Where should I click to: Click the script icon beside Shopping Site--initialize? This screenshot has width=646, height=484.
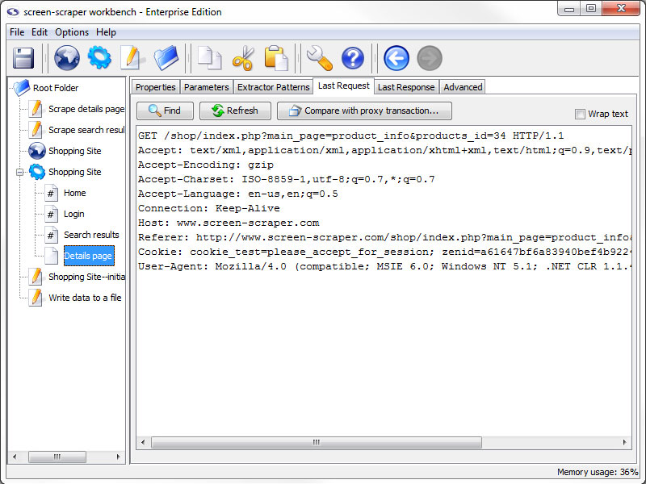[x=36, y=277]
